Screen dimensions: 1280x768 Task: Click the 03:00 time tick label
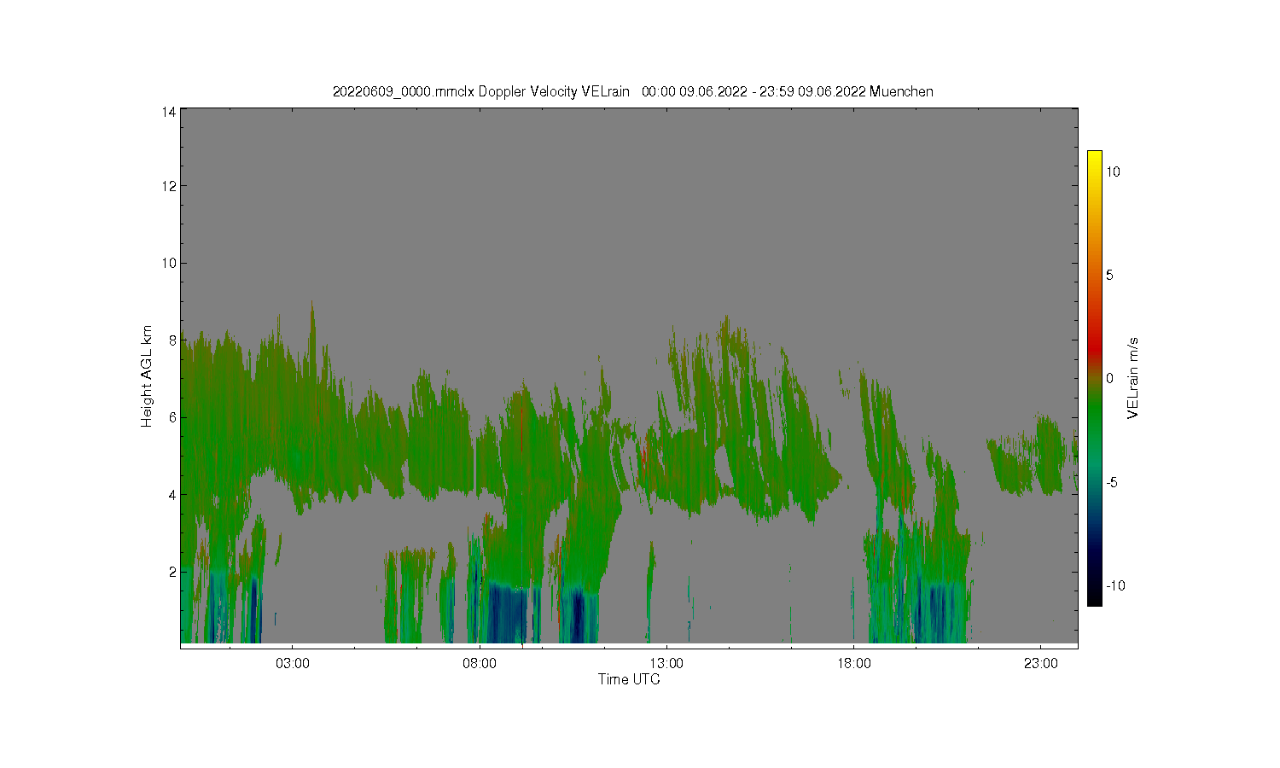[293, 663]
